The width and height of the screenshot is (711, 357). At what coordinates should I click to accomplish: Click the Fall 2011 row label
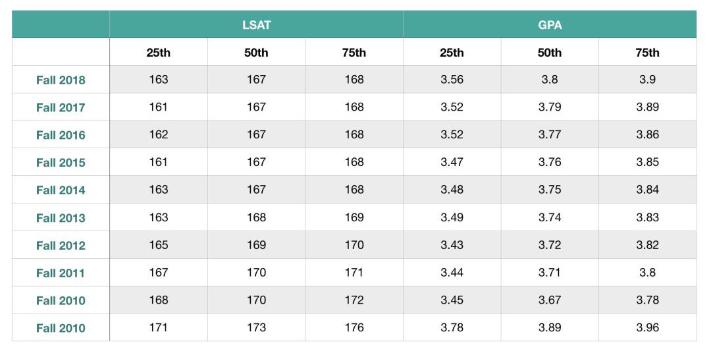pos(61,273)
